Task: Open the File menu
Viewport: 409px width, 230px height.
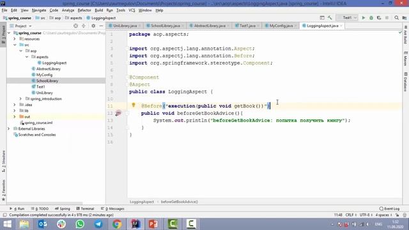Action: point(4,10)
